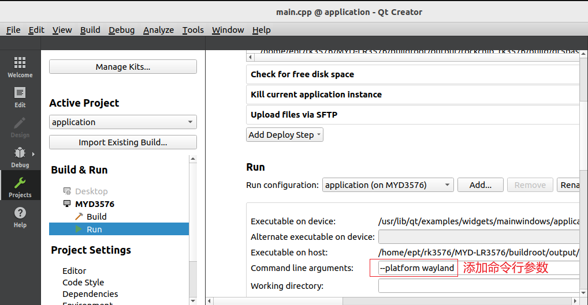Open the View menu
Image resolution: width=588 pixels, height=305 pixels.
pyautogui.click(x=62, y=30)
